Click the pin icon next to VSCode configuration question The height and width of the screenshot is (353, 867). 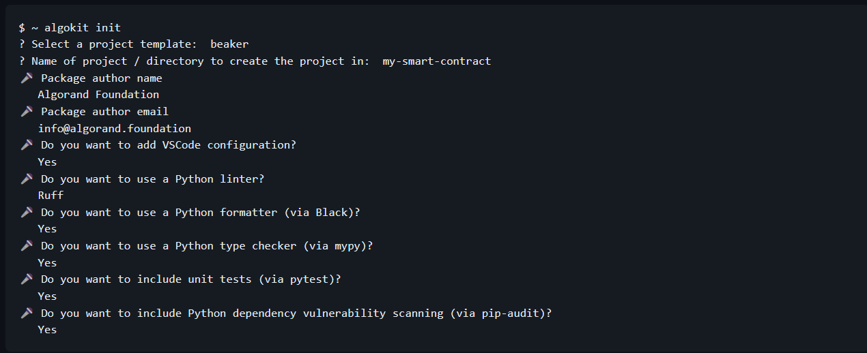point(27,144)
